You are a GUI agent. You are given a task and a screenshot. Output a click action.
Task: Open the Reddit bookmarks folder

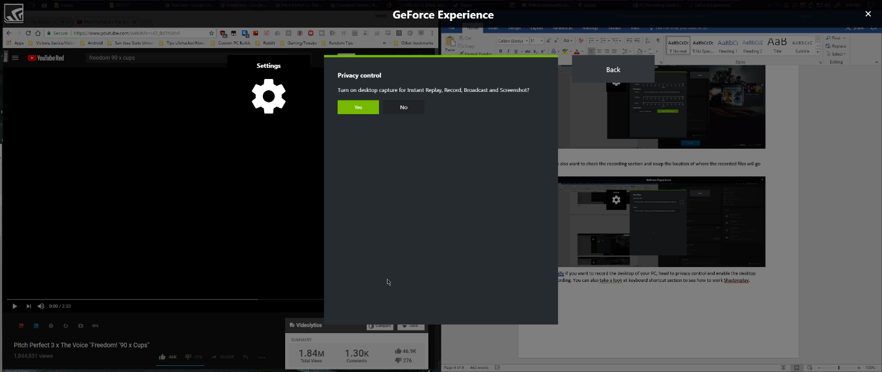point(264,43)
